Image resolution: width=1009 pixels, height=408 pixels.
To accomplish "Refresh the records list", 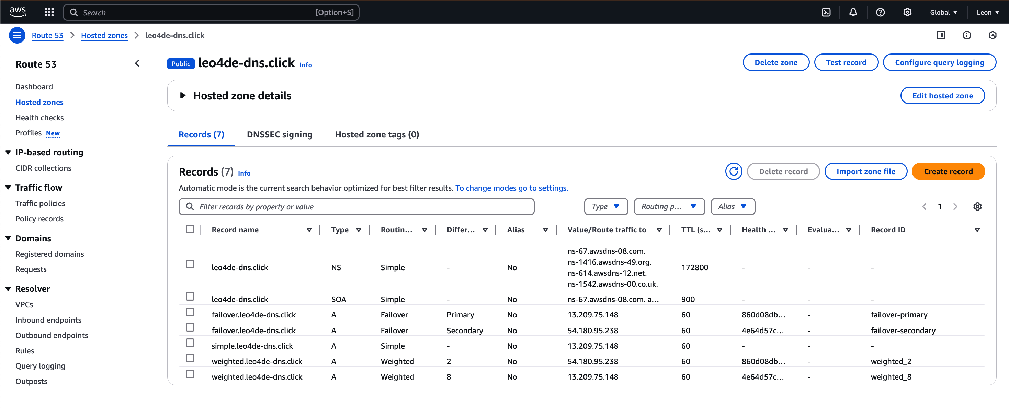I will [x=733, y=171].
